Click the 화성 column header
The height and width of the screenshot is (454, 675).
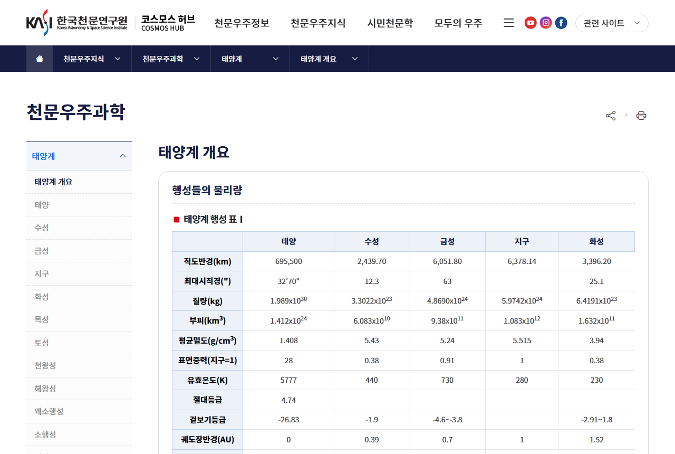click(x=596, y=241)
